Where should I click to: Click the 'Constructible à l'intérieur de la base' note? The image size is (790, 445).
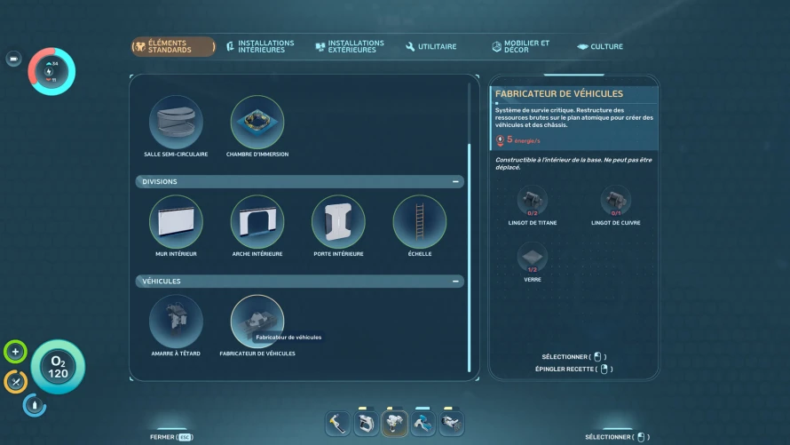[x=573, y=163]
